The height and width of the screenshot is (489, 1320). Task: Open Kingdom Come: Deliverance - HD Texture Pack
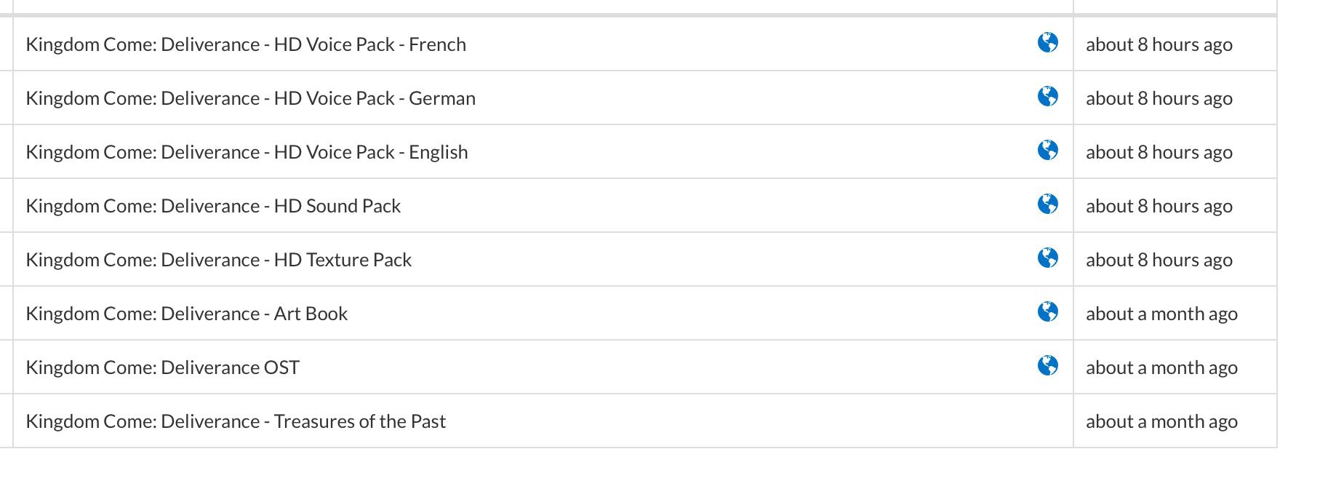click(x=218, y=260)
